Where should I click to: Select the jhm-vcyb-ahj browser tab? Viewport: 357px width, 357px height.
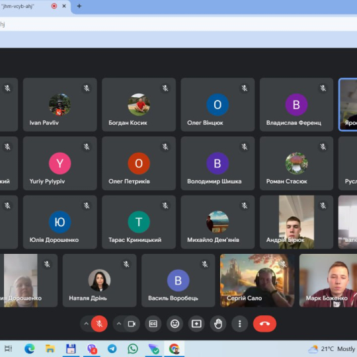[x=34, y=7]
